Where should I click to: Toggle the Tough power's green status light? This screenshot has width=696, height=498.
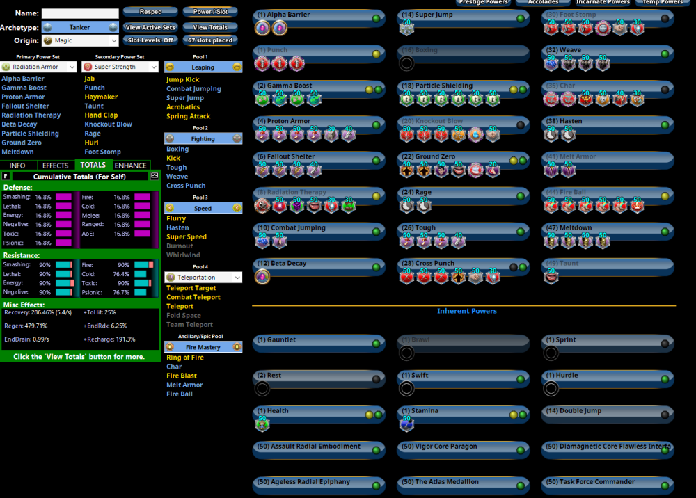point(521,232)
